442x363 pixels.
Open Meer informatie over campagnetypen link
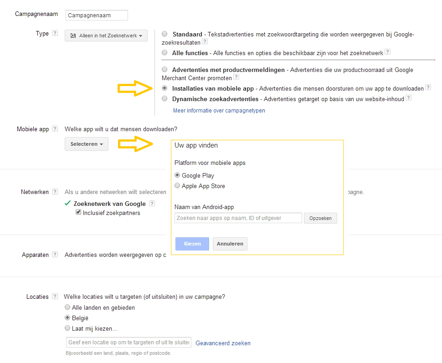pyautogui.click(x=219, y=111)
